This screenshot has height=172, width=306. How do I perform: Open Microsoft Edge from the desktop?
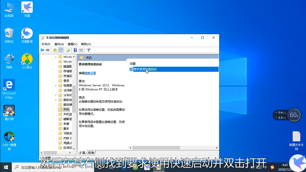click(9, 85)
